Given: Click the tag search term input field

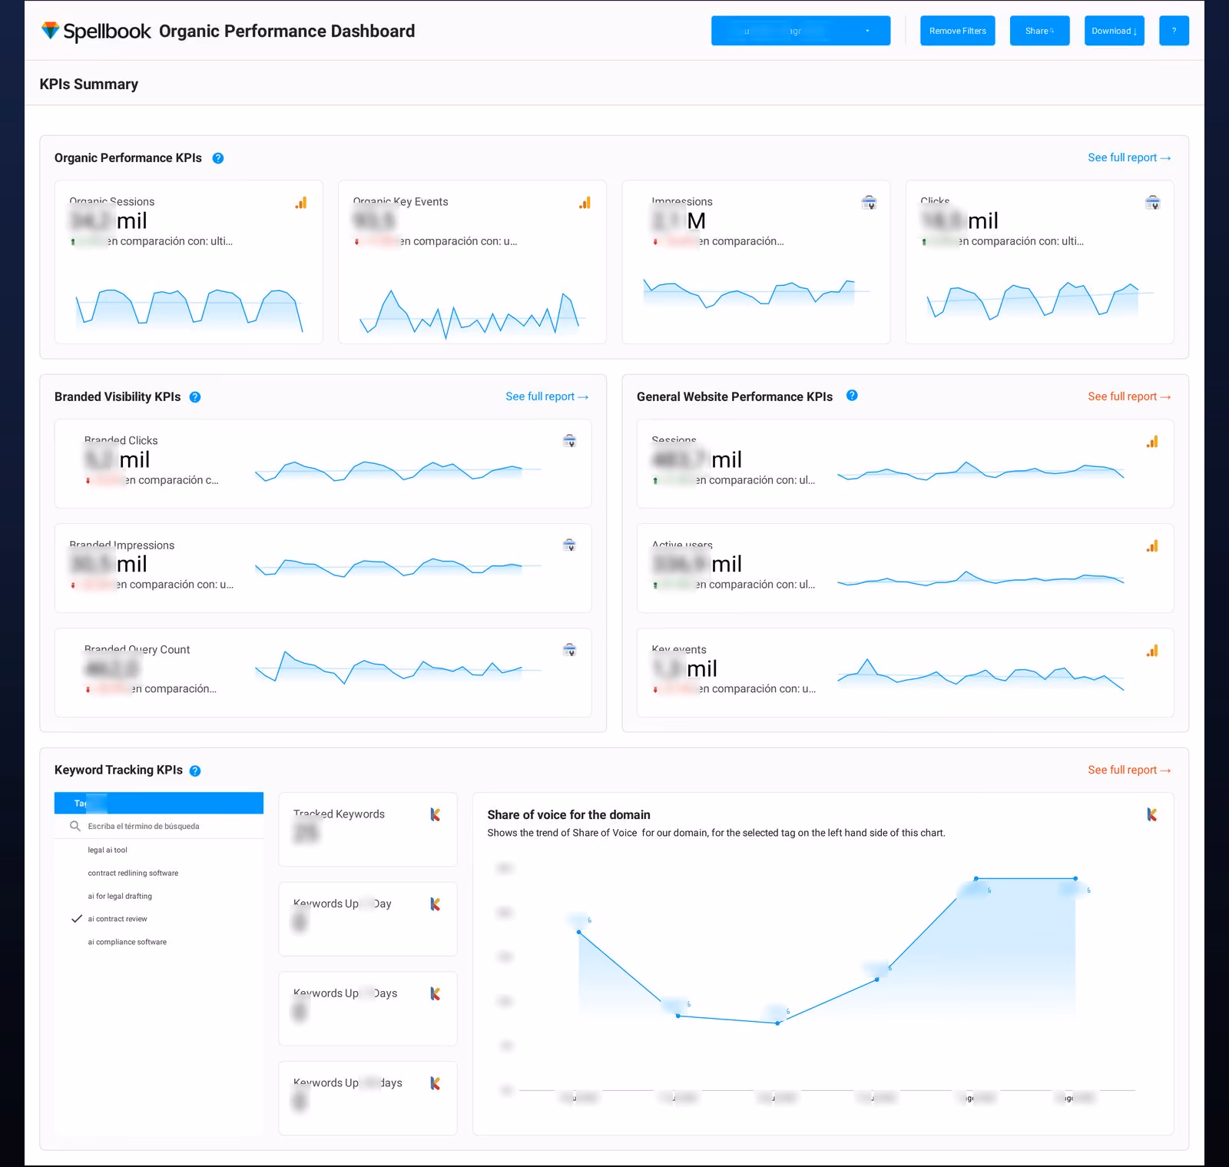Looking at the screenshot, I should (x=159, y=826).
